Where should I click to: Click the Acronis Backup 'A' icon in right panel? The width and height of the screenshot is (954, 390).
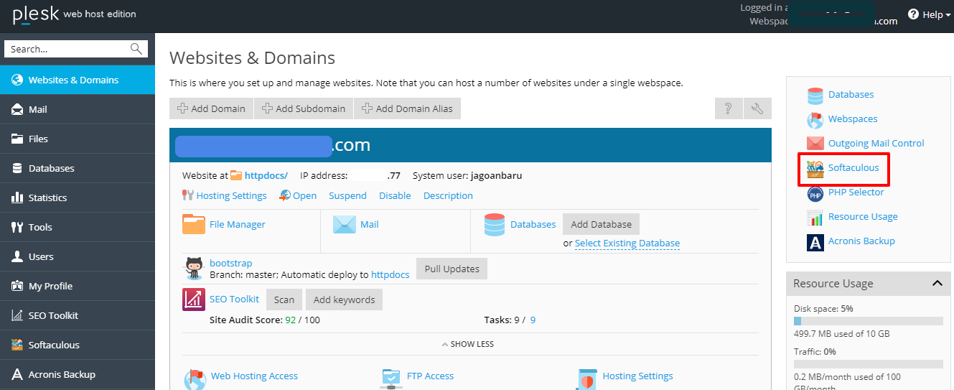[815, 241]
